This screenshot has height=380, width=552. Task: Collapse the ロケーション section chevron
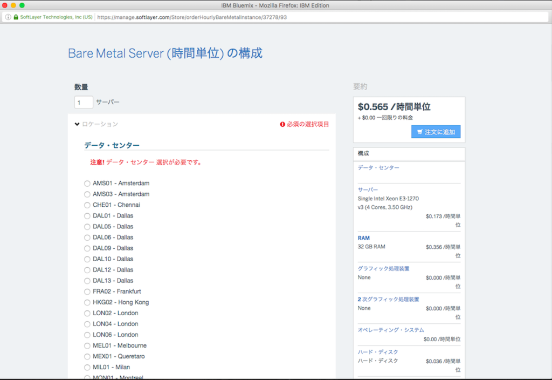point(77,124)
